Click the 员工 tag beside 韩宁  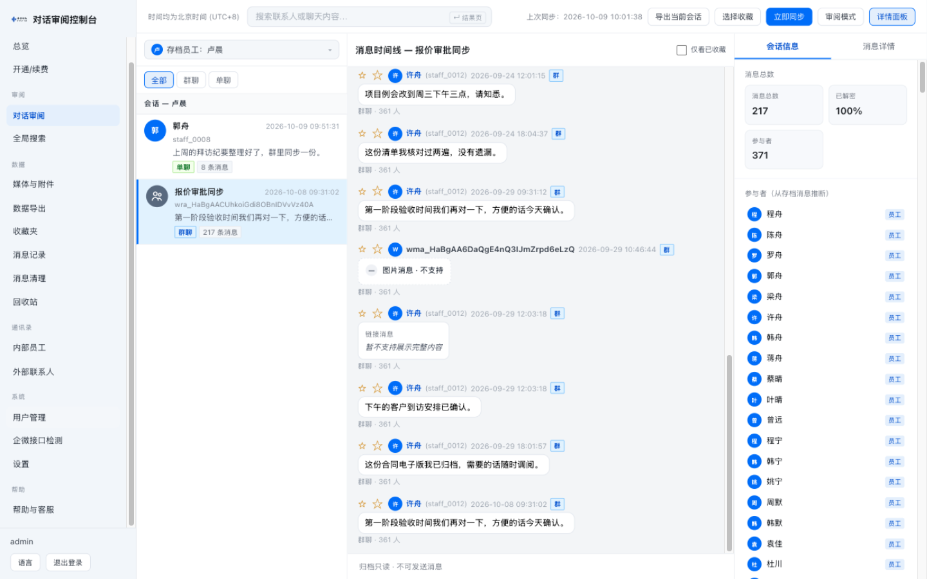click(x=895, y=462)
